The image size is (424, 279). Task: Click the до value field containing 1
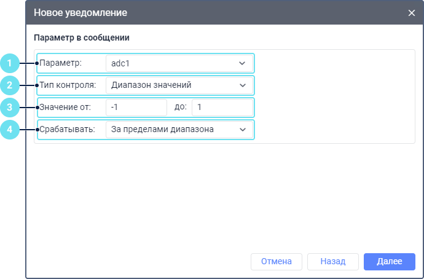(222, 108)
